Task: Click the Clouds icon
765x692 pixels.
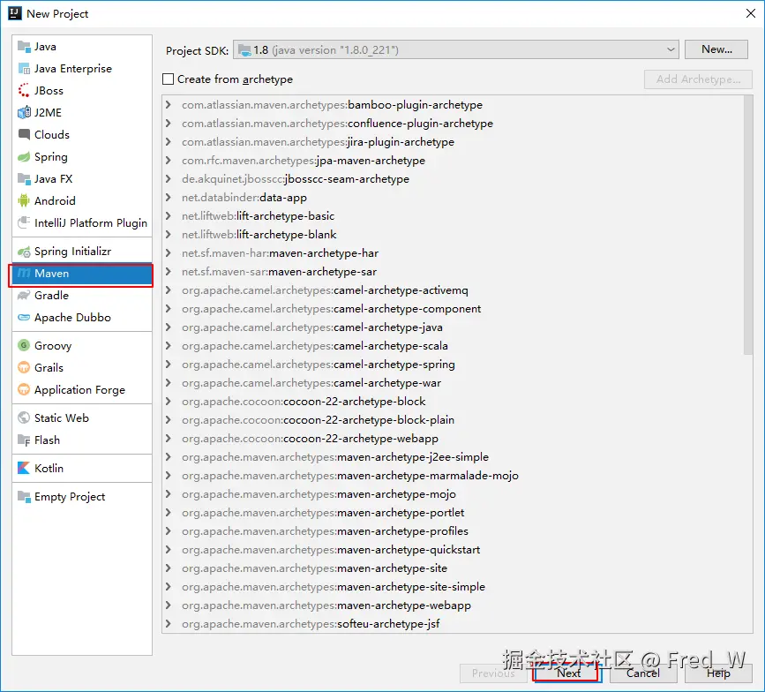Action: pos(24,134)
